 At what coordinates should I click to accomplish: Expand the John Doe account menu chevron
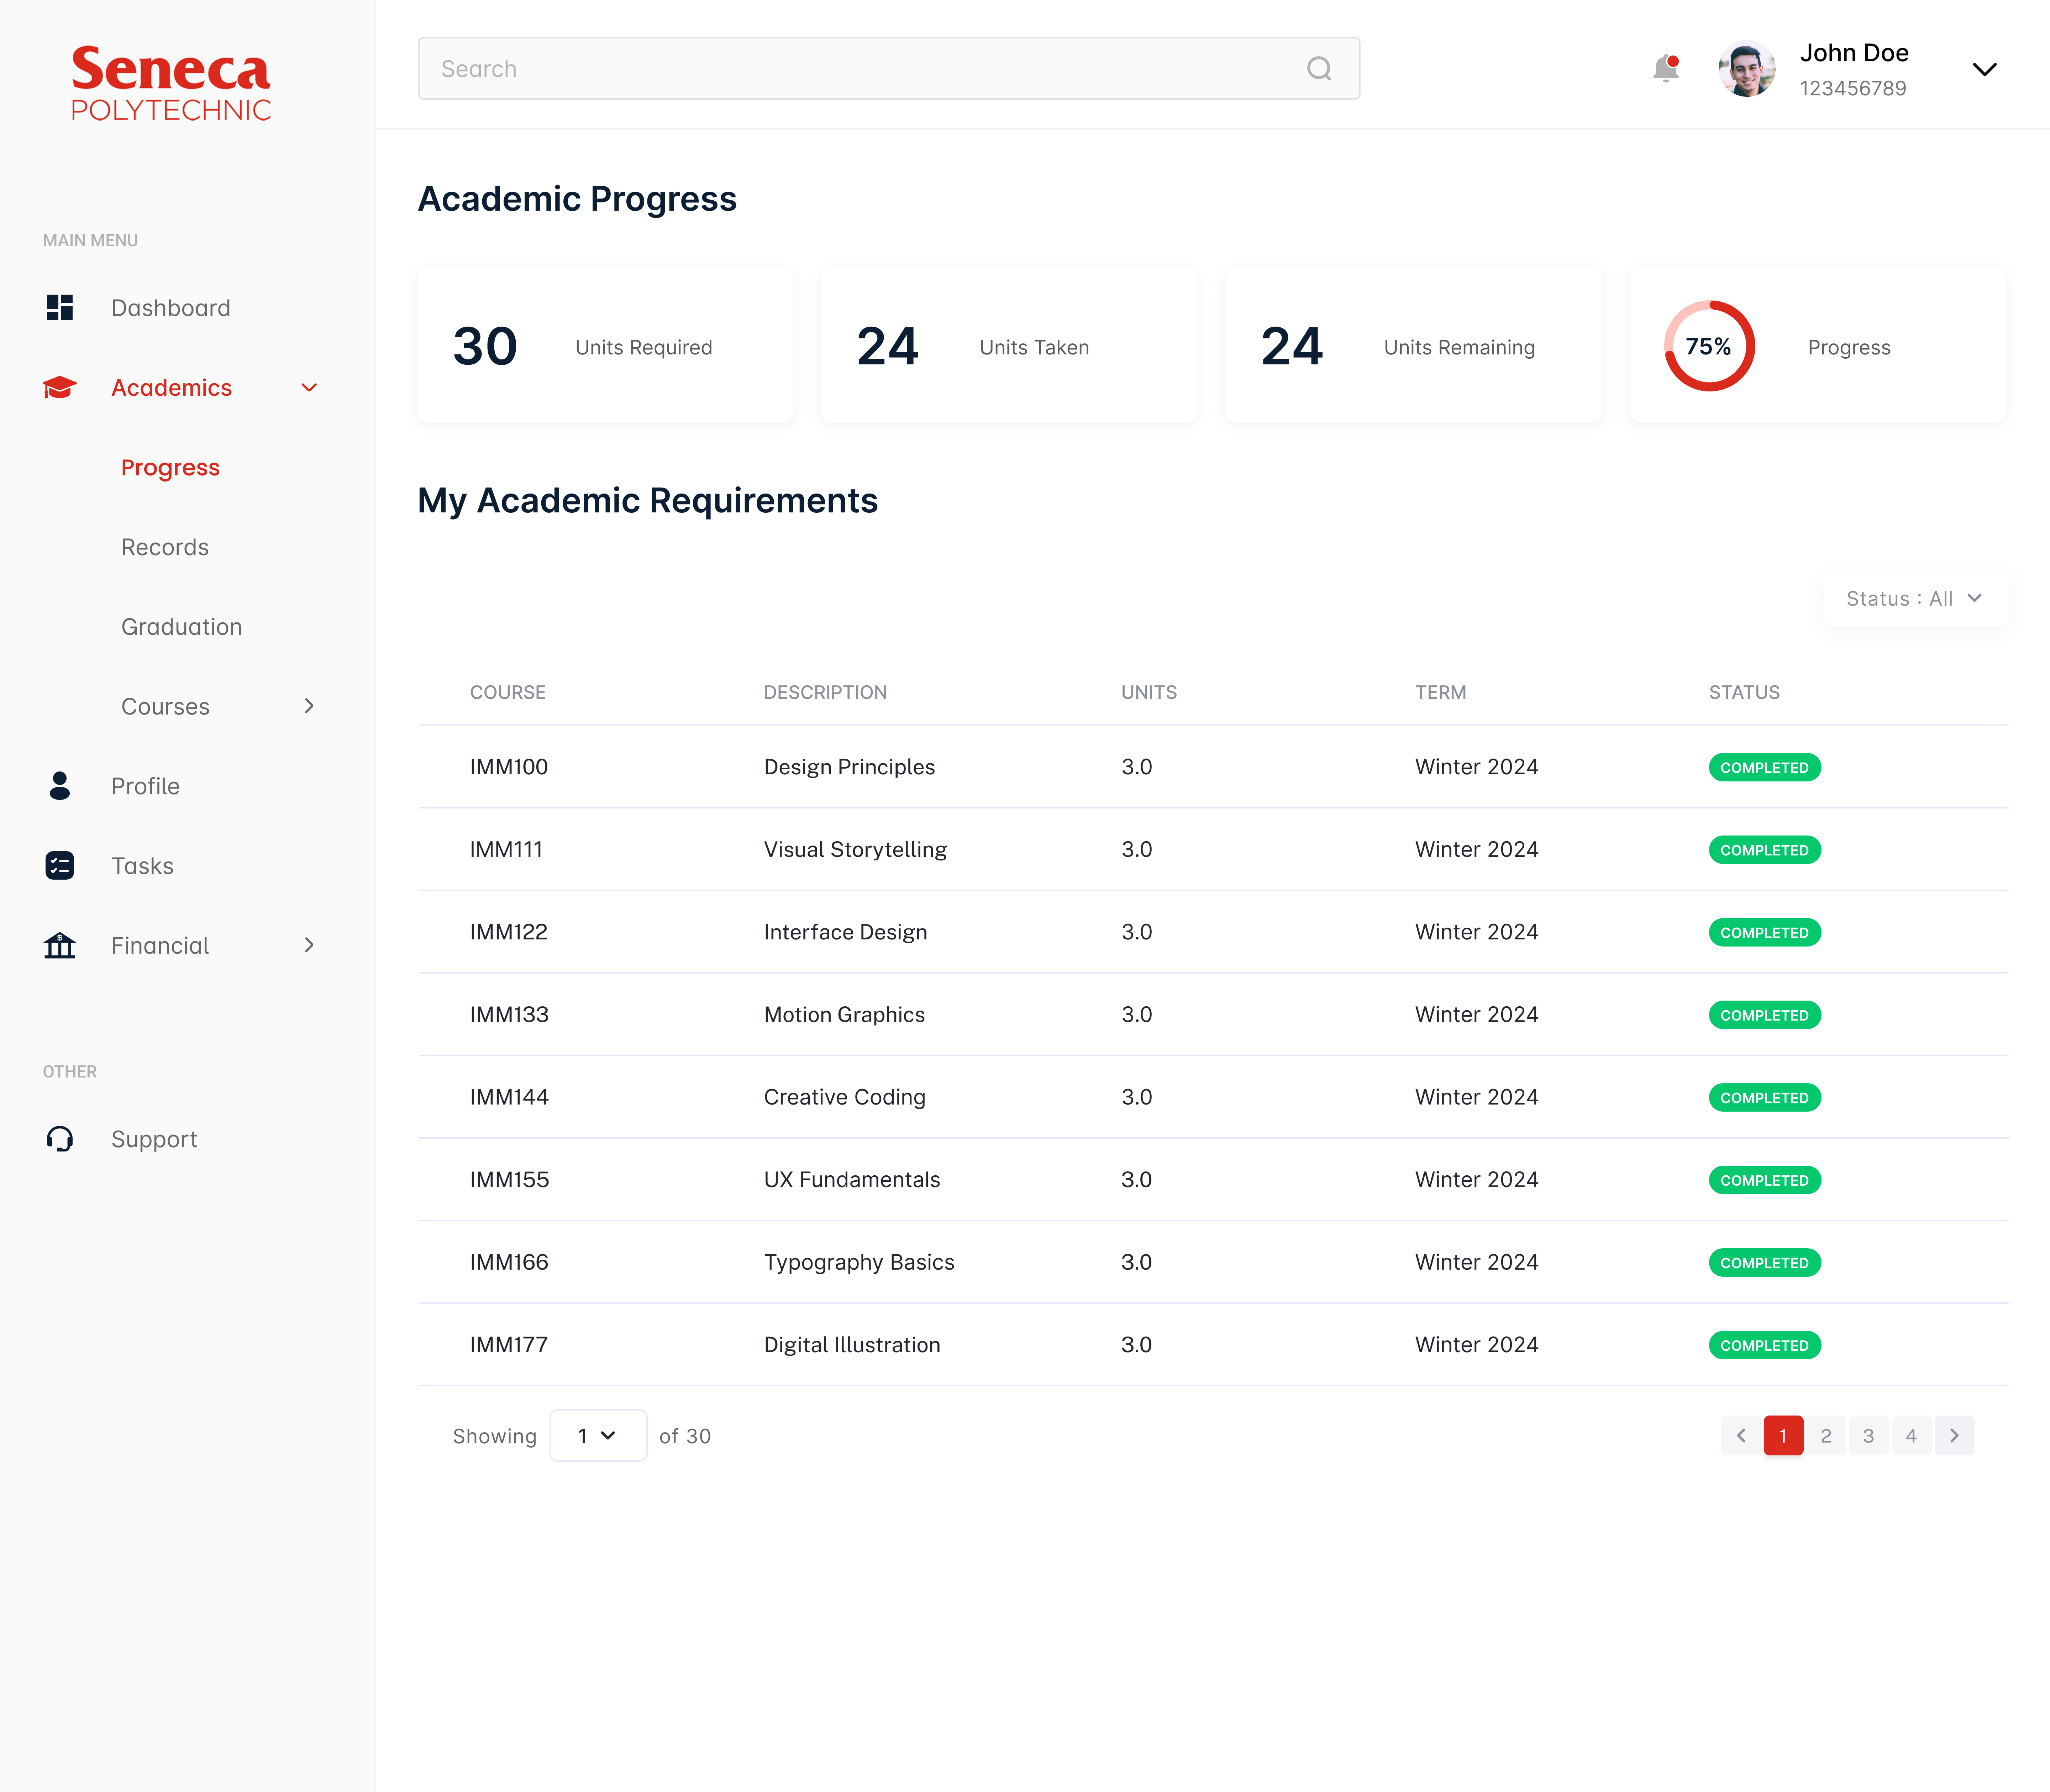(1984, 69)
